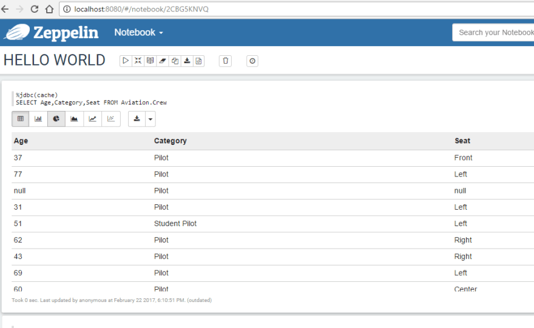This screenshot has width=534, height=328.
Task: Click the Seat column header
Action: click(x=462, y=141)
